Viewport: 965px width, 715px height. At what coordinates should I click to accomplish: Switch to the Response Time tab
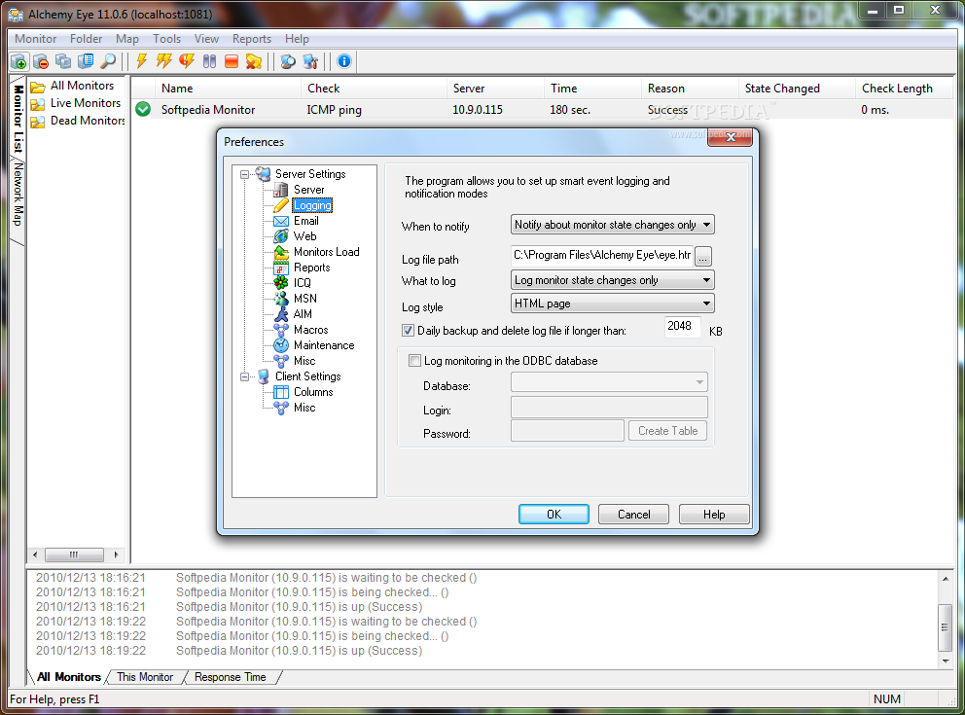(x=231, y=677)
